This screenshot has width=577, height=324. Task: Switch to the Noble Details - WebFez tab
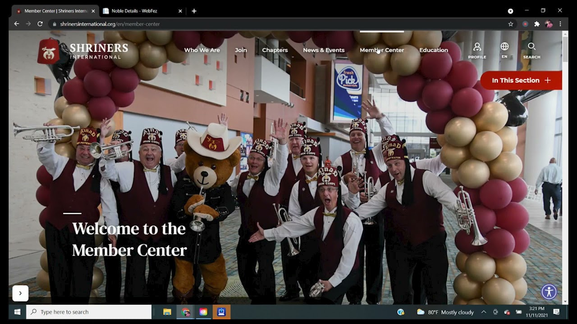click(x=142, y=11)
